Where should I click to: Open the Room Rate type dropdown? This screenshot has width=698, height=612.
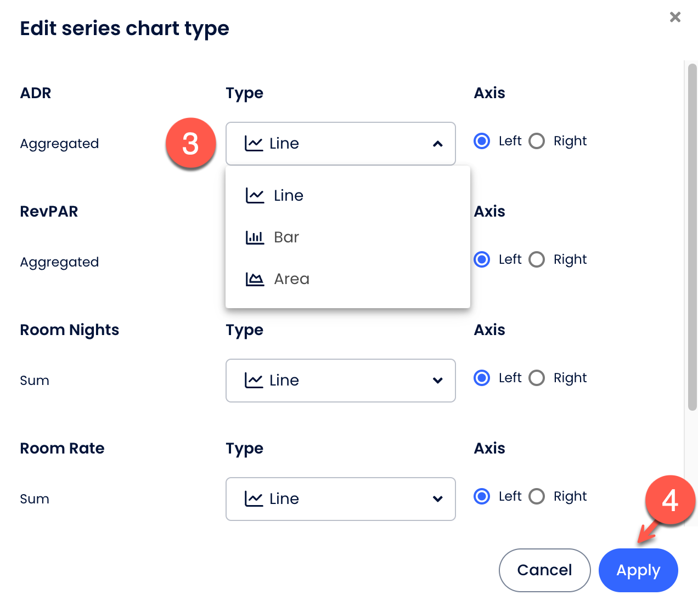coord(437,499)
